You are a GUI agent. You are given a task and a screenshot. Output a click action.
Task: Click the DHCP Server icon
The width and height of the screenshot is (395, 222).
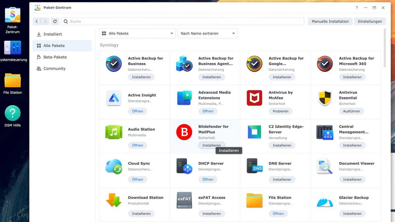point(184,166)
